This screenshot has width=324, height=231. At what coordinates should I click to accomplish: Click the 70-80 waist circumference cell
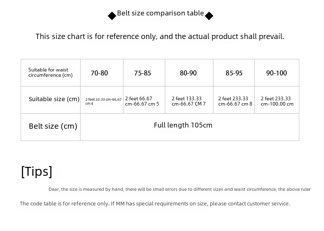pyautogui.click(x=99, y=73)
